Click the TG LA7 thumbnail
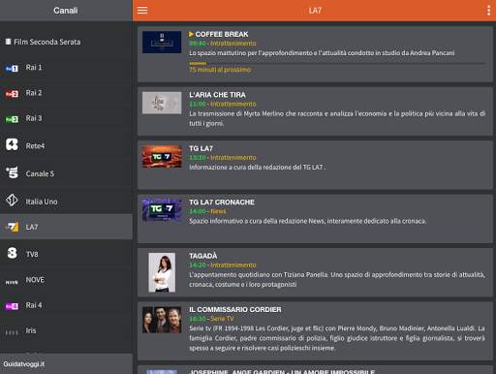The width and height of the screenshot is (496, 374). pyautogui.click(x=162, y=157)
